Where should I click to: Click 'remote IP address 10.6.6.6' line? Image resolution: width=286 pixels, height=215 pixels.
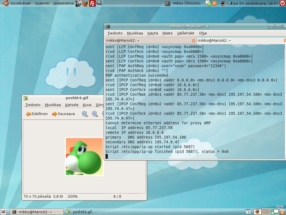135,132
